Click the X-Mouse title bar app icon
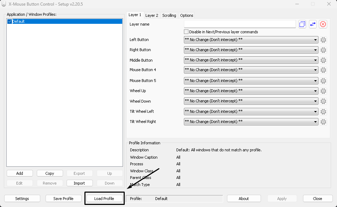Screen dimensions: 337x207 coord(4,4)
